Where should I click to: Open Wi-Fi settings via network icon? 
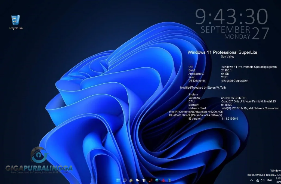257,180
